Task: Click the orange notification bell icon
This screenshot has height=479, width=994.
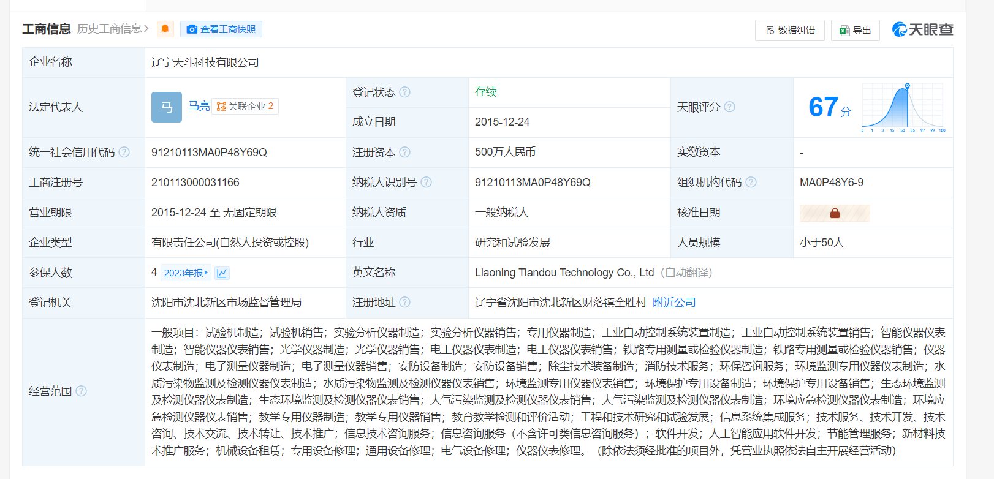Action: point(165,29)
